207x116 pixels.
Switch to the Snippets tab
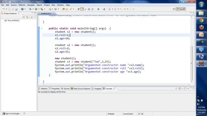pos(96,89)
